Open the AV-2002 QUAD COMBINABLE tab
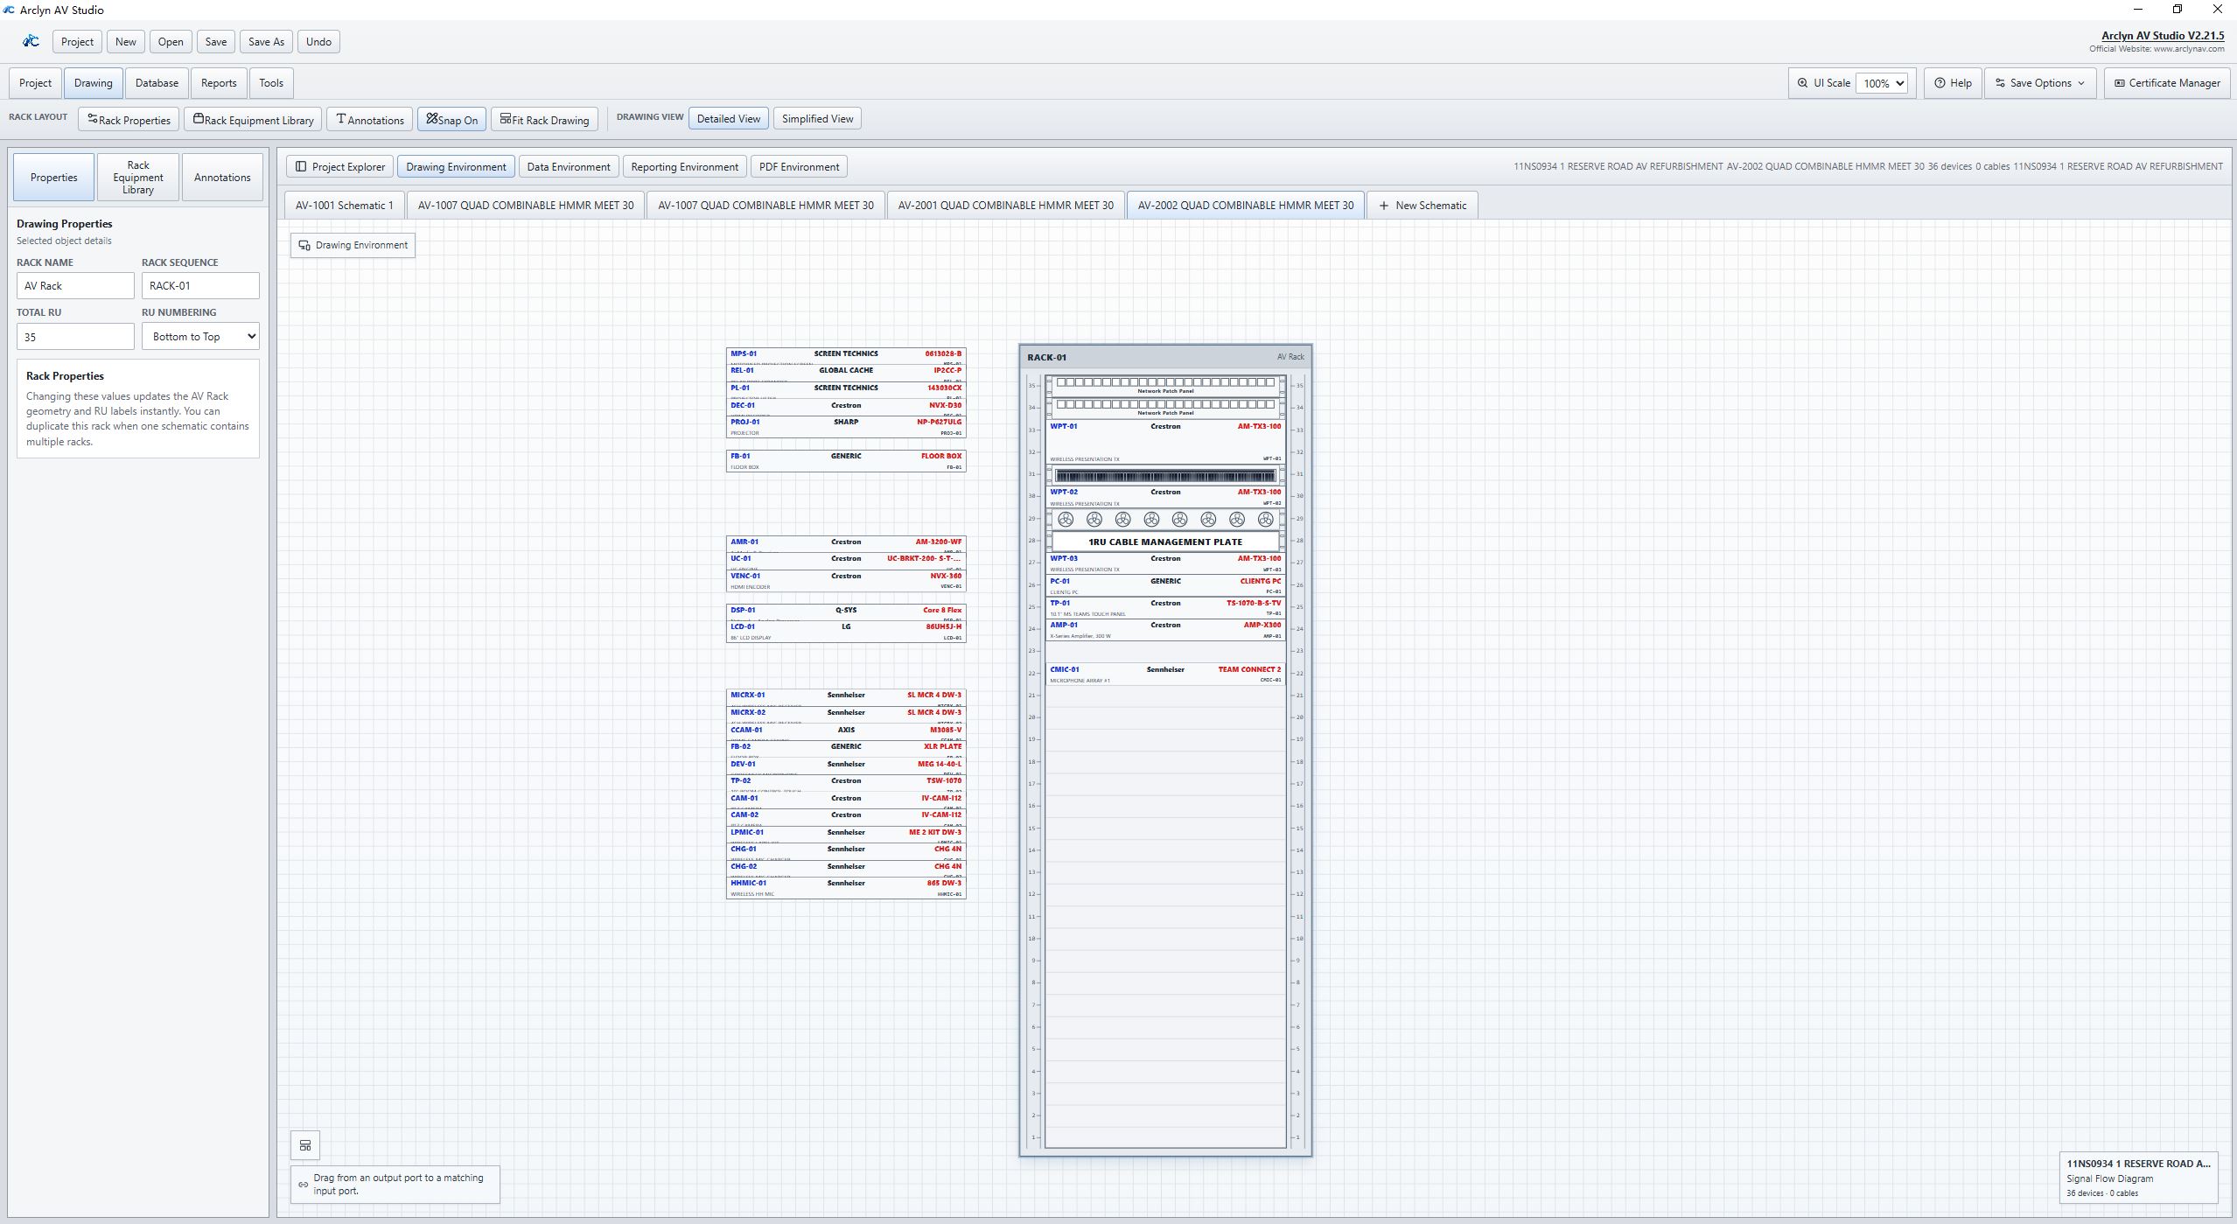Image resolution: width=2237 pixels, height=1224 pixels. click(x=1246, y=206)
